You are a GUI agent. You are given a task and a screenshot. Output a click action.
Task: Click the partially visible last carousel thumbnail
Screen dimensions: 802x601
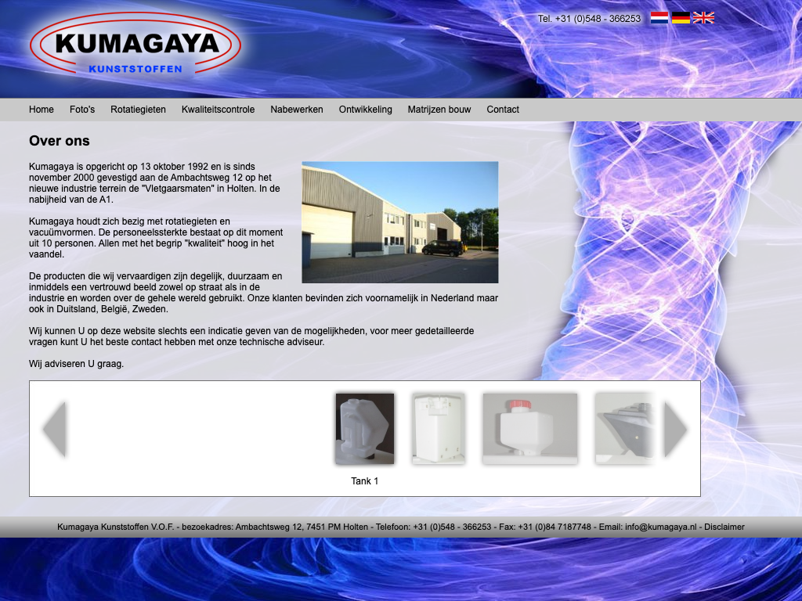pyautogui.click(x=623, y=429)
